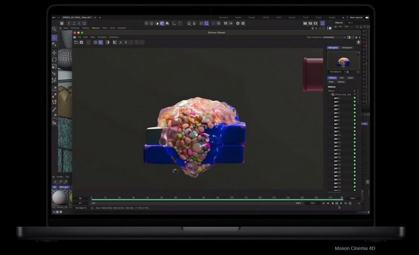Open the Info tab in Picture Viewer

tap(341, 78)
